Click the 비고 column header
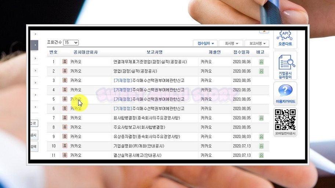Screen dimensions: 335x188 click(261, 52)
